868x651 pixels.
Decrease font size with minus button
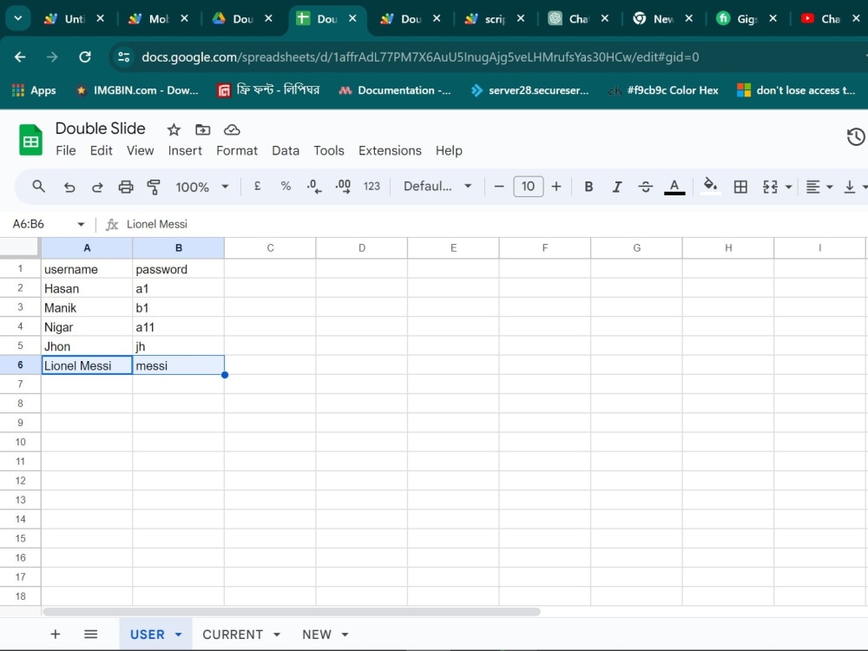499,187
